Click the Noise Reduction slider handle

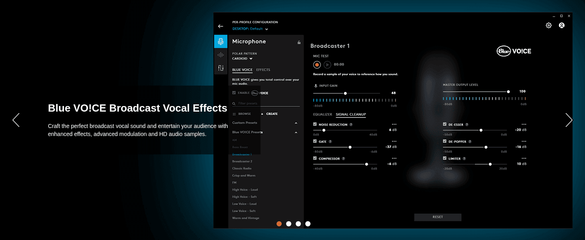point(324,130)
